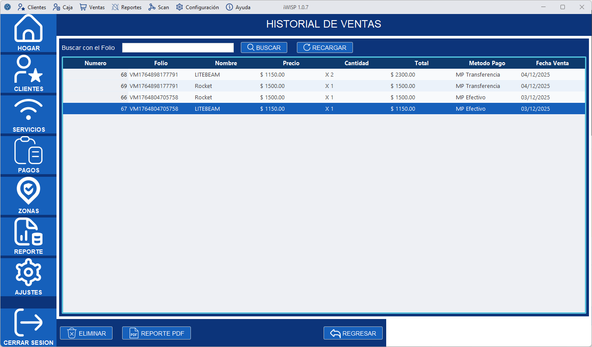Click REGRESAR to go back

[353, 333]
